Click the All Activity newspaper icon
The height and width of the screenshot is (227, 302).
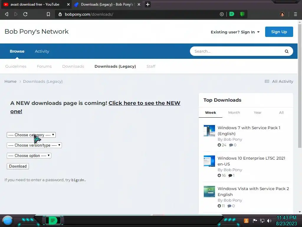(x=267, y=82)
